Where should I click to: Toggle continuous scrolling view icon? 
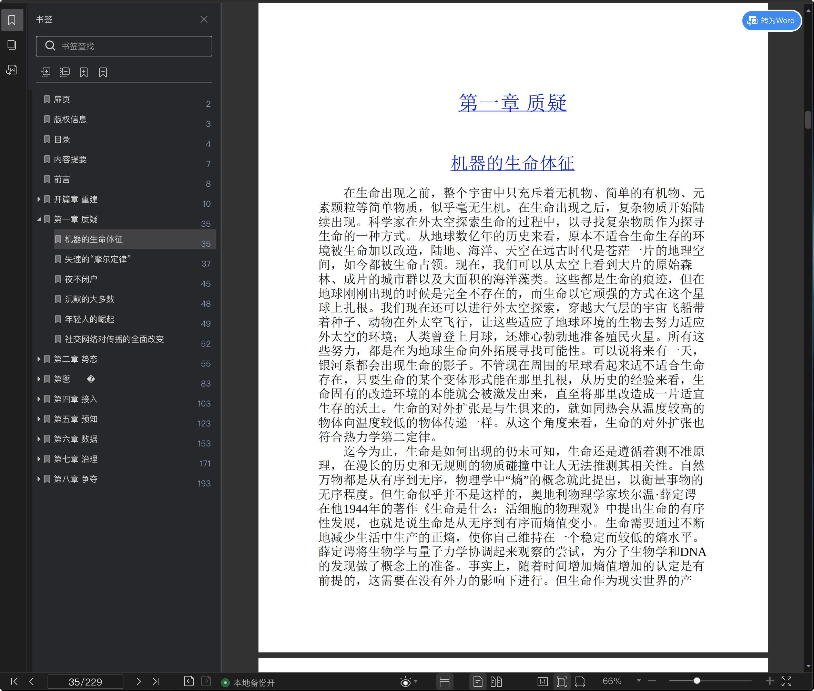(x=445, y=682)
